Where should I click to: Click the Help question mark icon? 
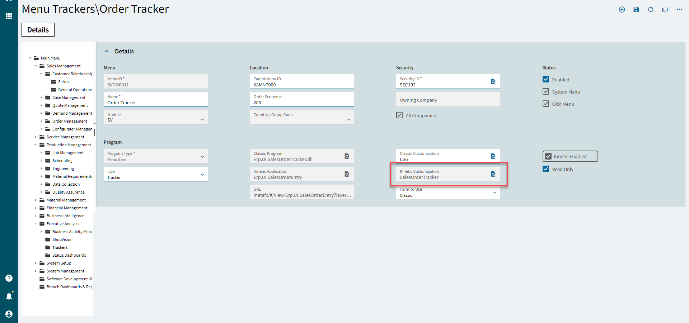9,278
